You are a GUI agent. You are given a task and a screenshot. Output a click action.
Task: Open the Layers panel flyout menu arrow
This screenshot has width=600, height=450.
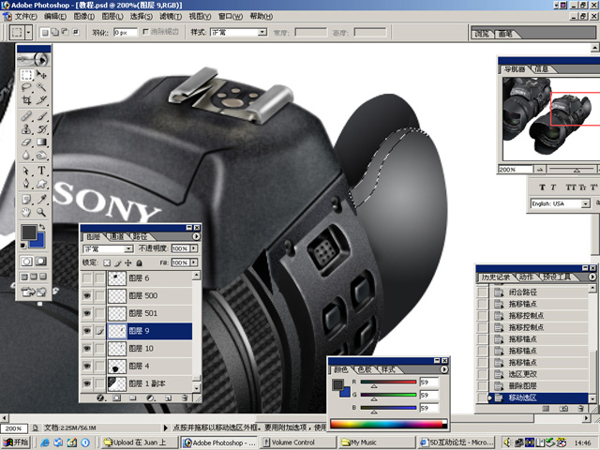(196, 236)
